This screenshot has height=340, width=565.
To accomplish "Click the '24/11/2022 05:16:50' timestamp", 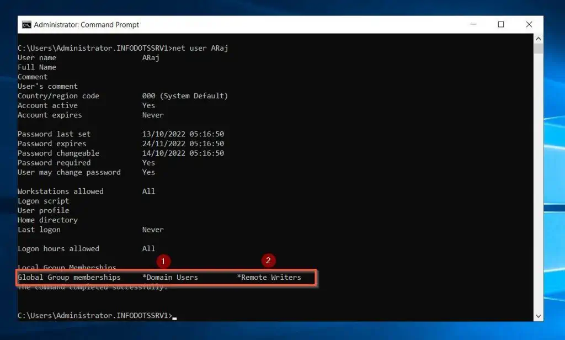I will [x=183, y=144].
